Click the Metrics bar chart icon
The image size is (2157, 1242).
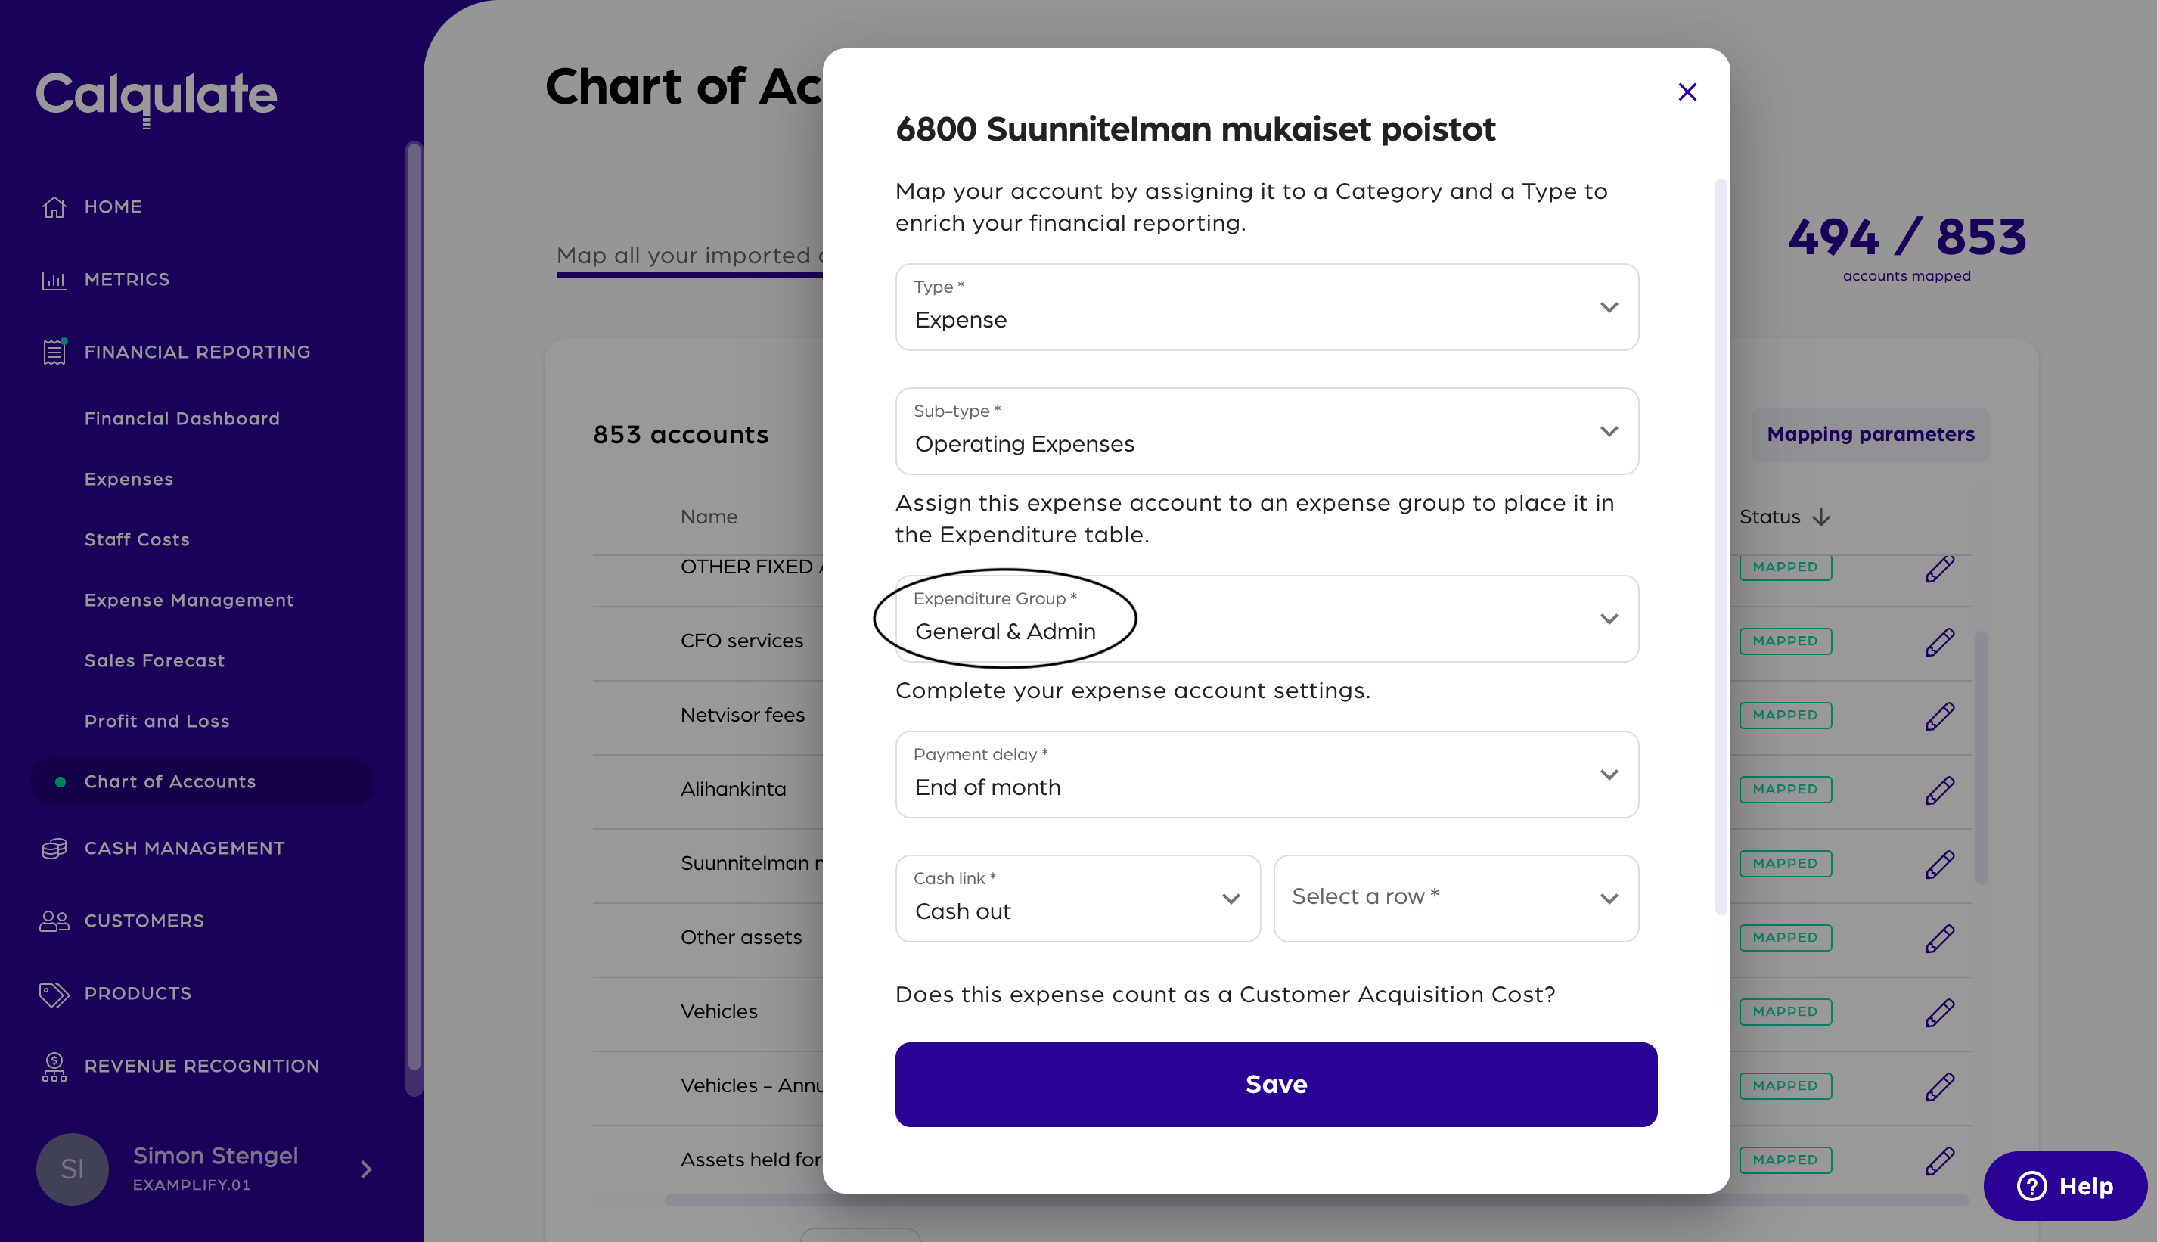pyautogui.click(x=54, y=280)
